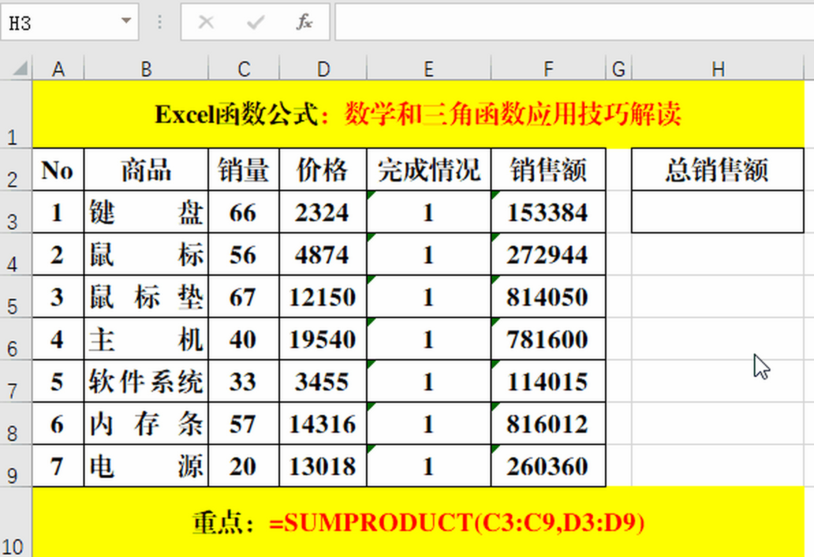Select cell F3 with value 153384
The height and width of the screenshot is (557, 814).
pos(548,212)
